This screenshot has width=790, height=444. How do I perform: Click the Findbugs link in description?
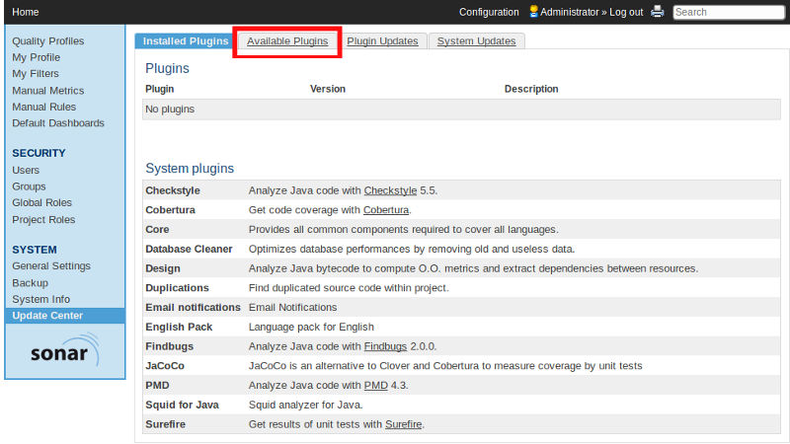385,345
